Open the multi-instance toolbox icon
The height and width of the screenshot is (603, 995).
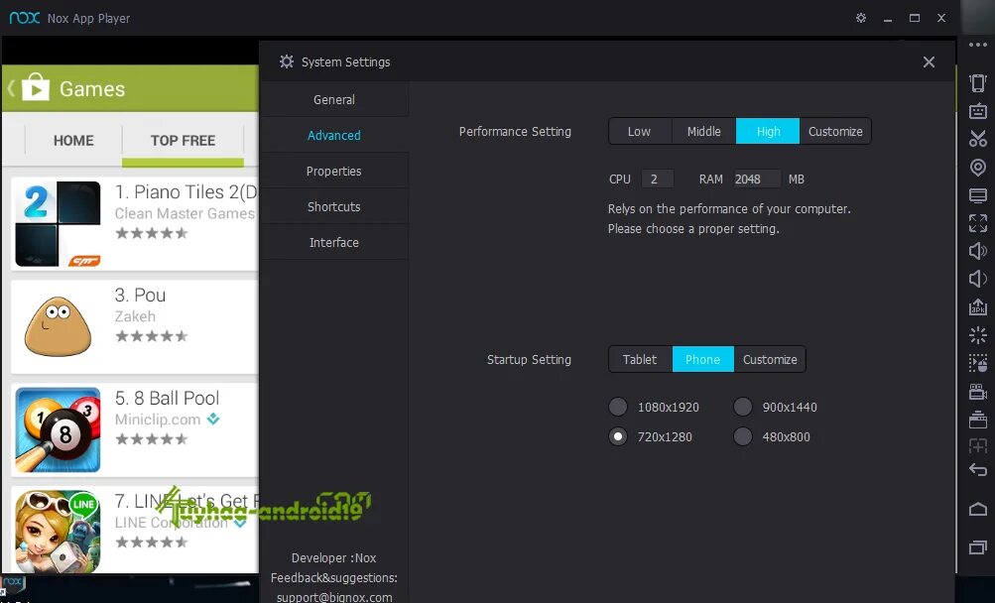coord(978,420)
